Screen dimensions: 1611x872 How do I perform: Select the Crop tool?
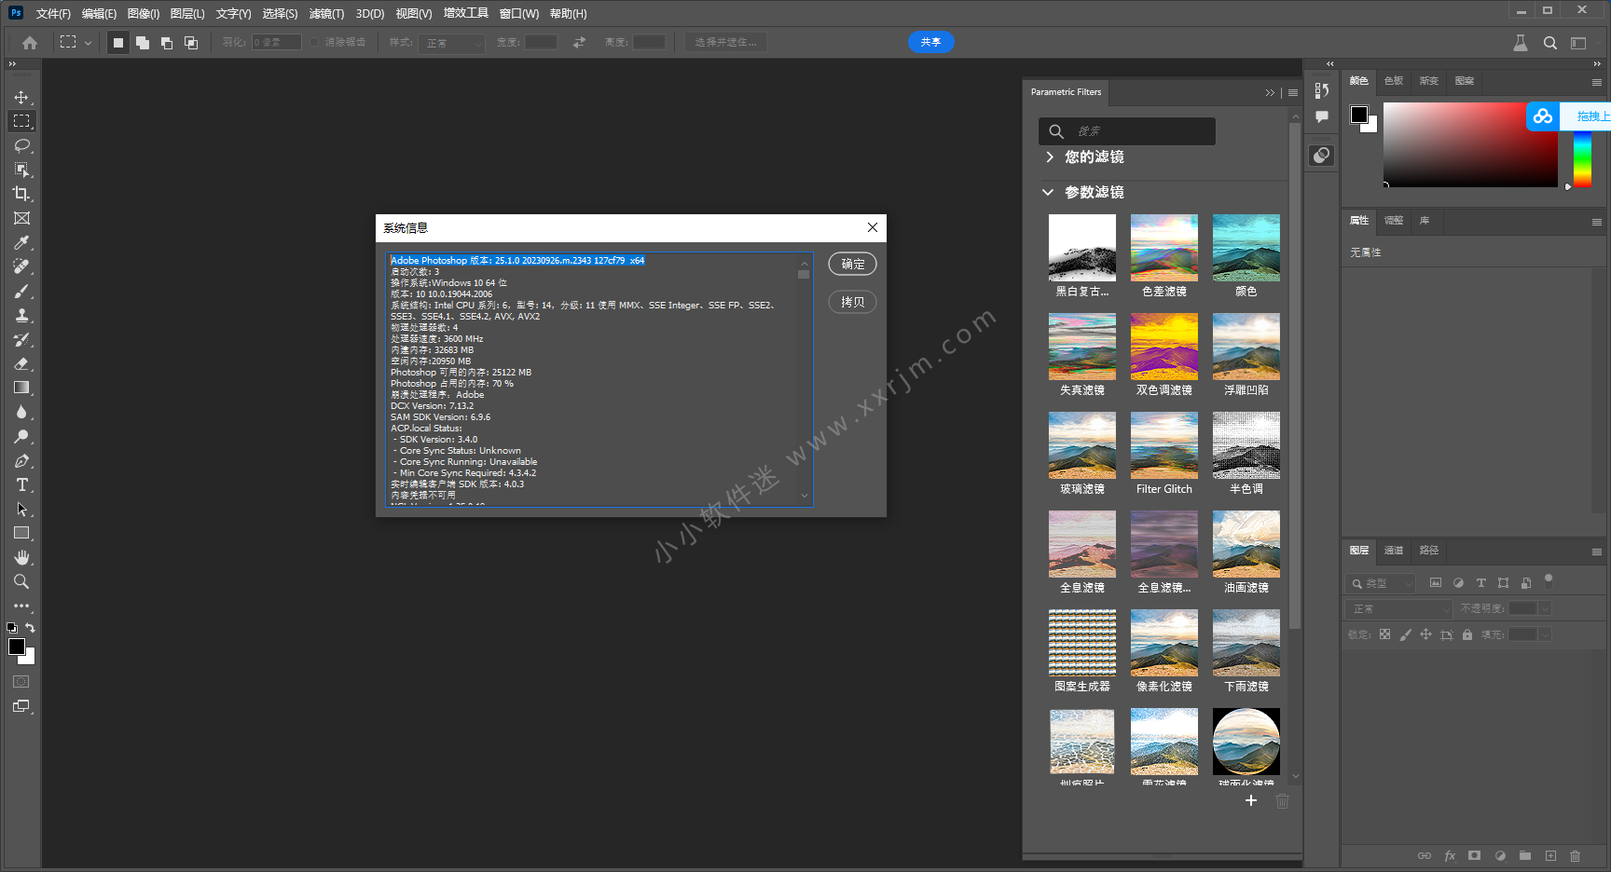point(21,194)
